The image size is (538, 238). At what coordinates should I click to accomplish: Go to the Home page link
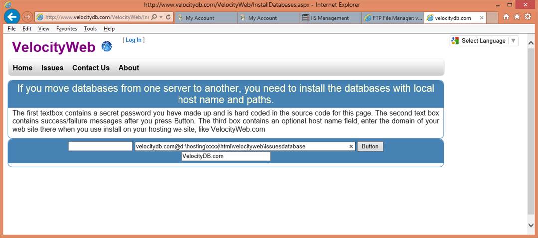23,68
